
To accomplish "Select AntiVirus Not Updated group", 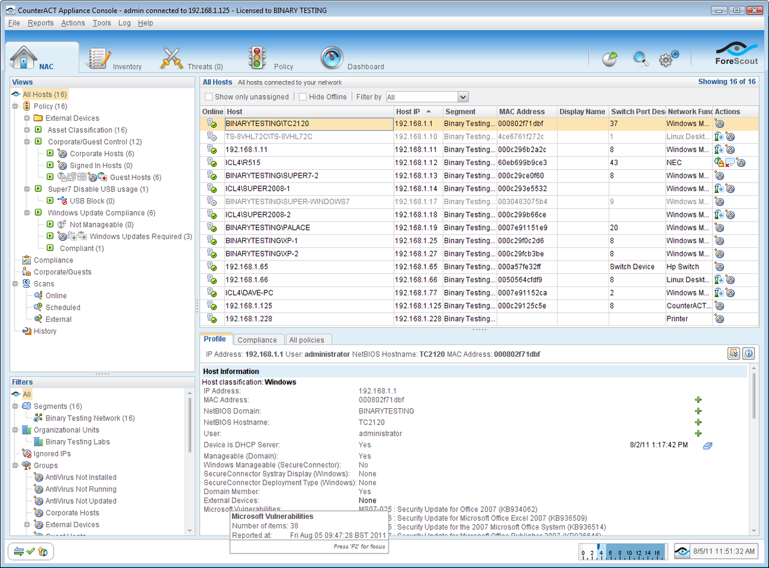I will pos(81,501).
